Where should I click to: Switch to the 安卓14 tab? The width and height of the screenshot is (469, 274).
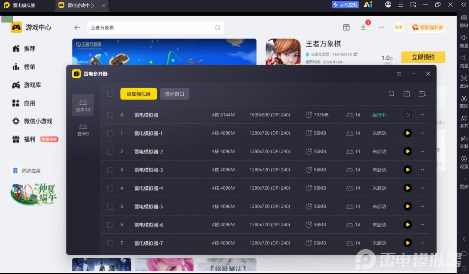coord(83,105)
